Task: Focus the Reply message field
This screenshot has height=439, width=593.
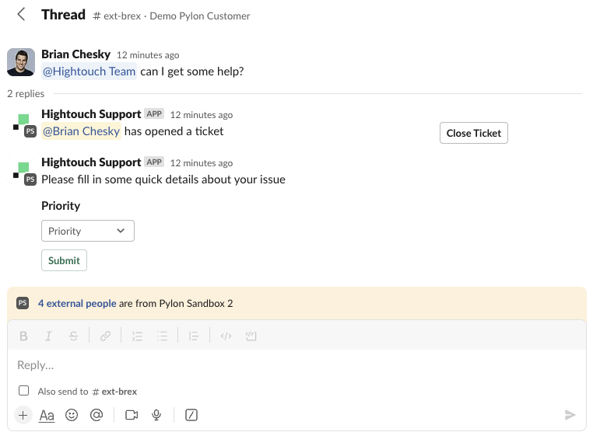Action: click(296, 365)
